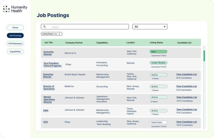Click the Capabilities column header
Image resolution: width=214 pixels, height=138 pixels.
(102, 43)
